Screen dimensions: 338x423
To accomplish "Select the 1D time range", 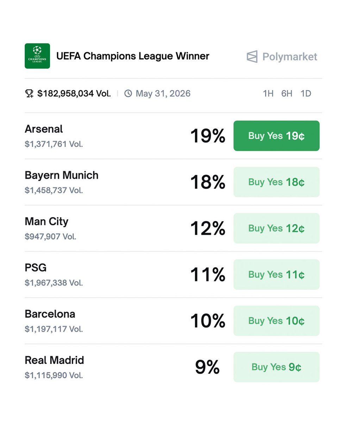I will pyautogui.click(x=306, y=93).
